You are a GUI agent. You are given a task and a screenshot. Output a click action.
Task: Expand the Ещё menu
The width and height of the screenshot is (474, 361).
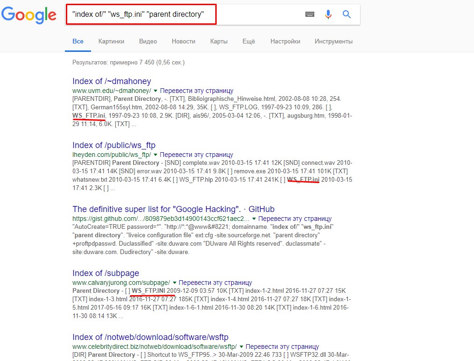click(x=248, y=42)
